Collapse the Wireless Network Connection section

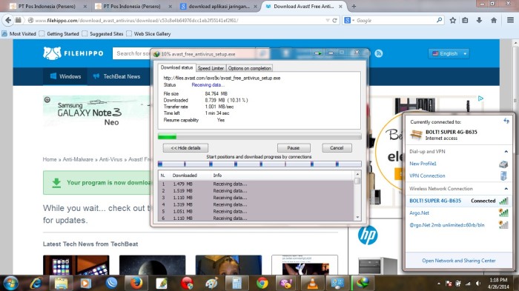pyautogui.click(x=506, y=189)
